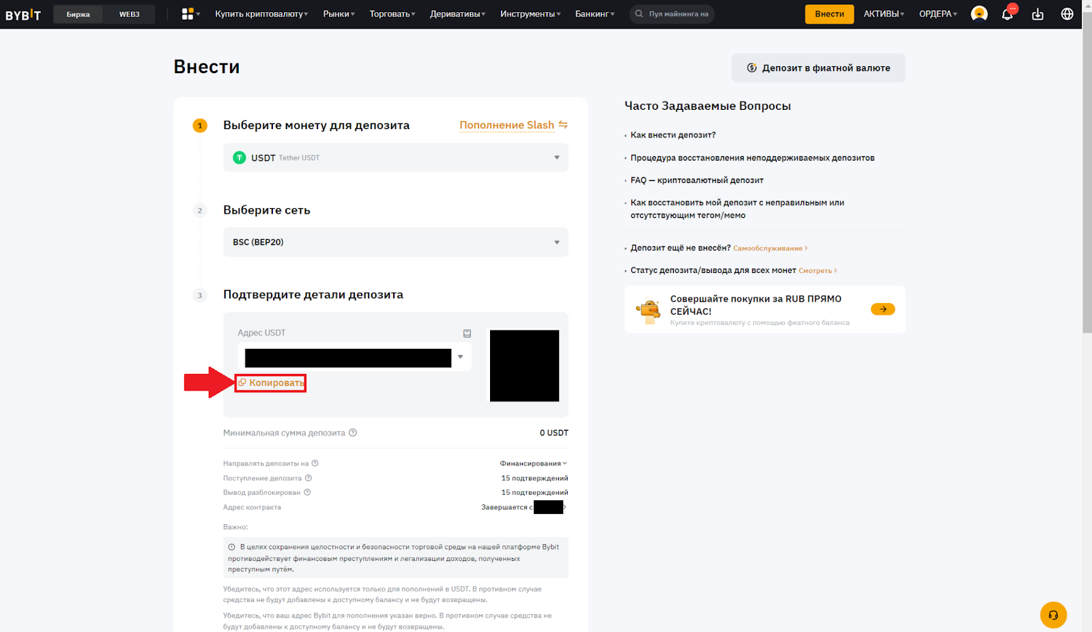Copy the USDT address with Копировать
This screenshot has height=632, width=1092.
pyautogui.click(x=270, y=383)
